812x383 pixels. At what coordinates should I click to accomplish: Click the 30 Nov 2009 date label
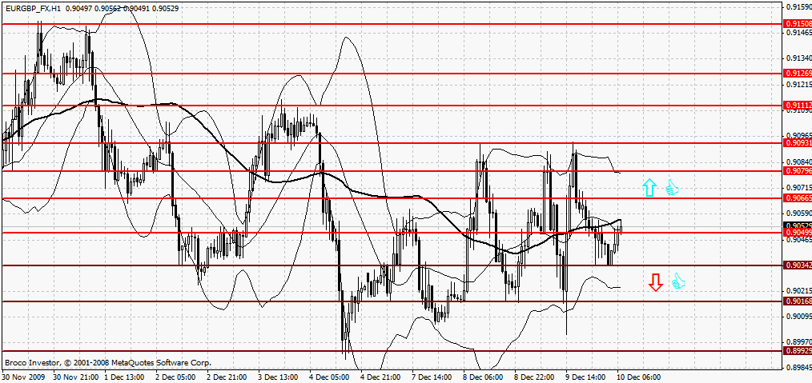tap(23, 377)
